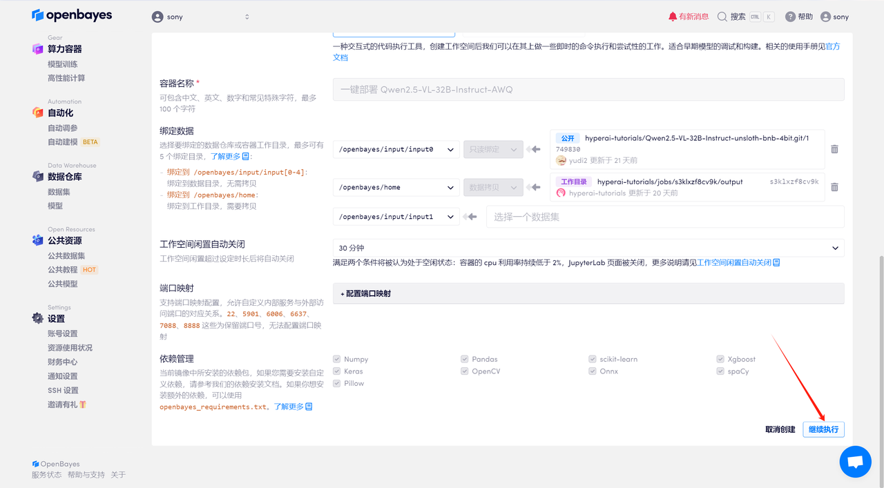
Task: Open the 30 分钟 idle shutdown dropdown
Action: 588,248
